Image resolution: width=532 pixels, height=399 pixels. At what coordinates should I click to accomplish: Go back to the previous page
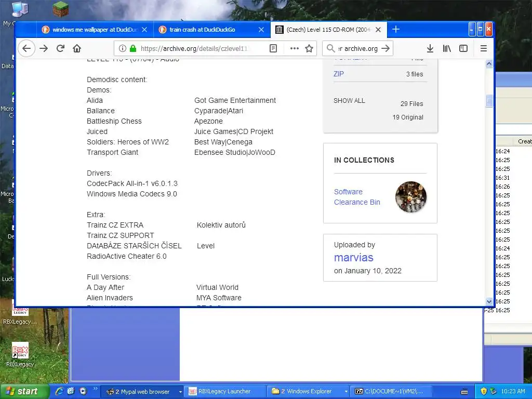[26, 48]
